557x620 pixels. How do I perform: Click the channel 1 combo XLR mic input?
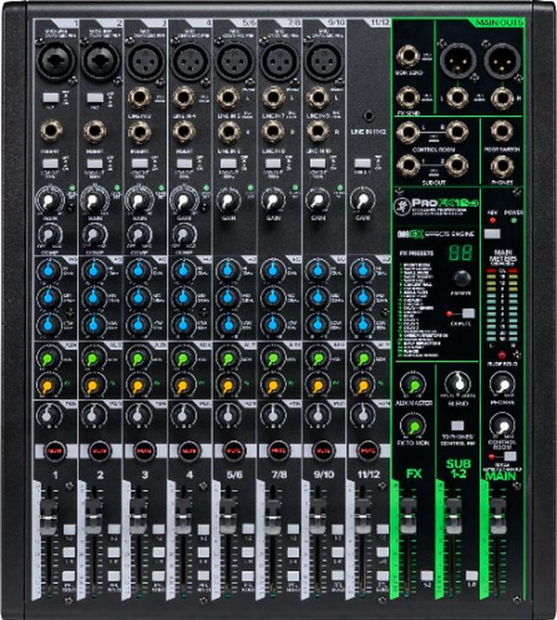(56, 60)
